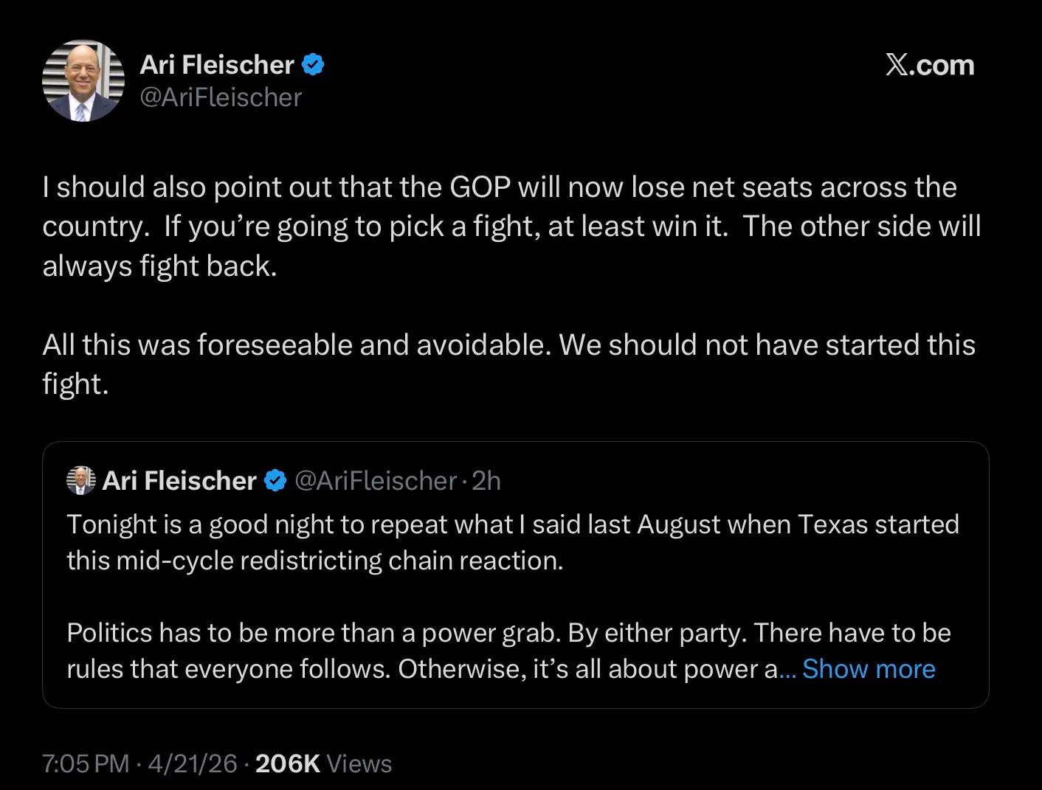
Task: Open the quoted 'Tonight is a good night' paragraph
Action: click(x=512, y=542)
